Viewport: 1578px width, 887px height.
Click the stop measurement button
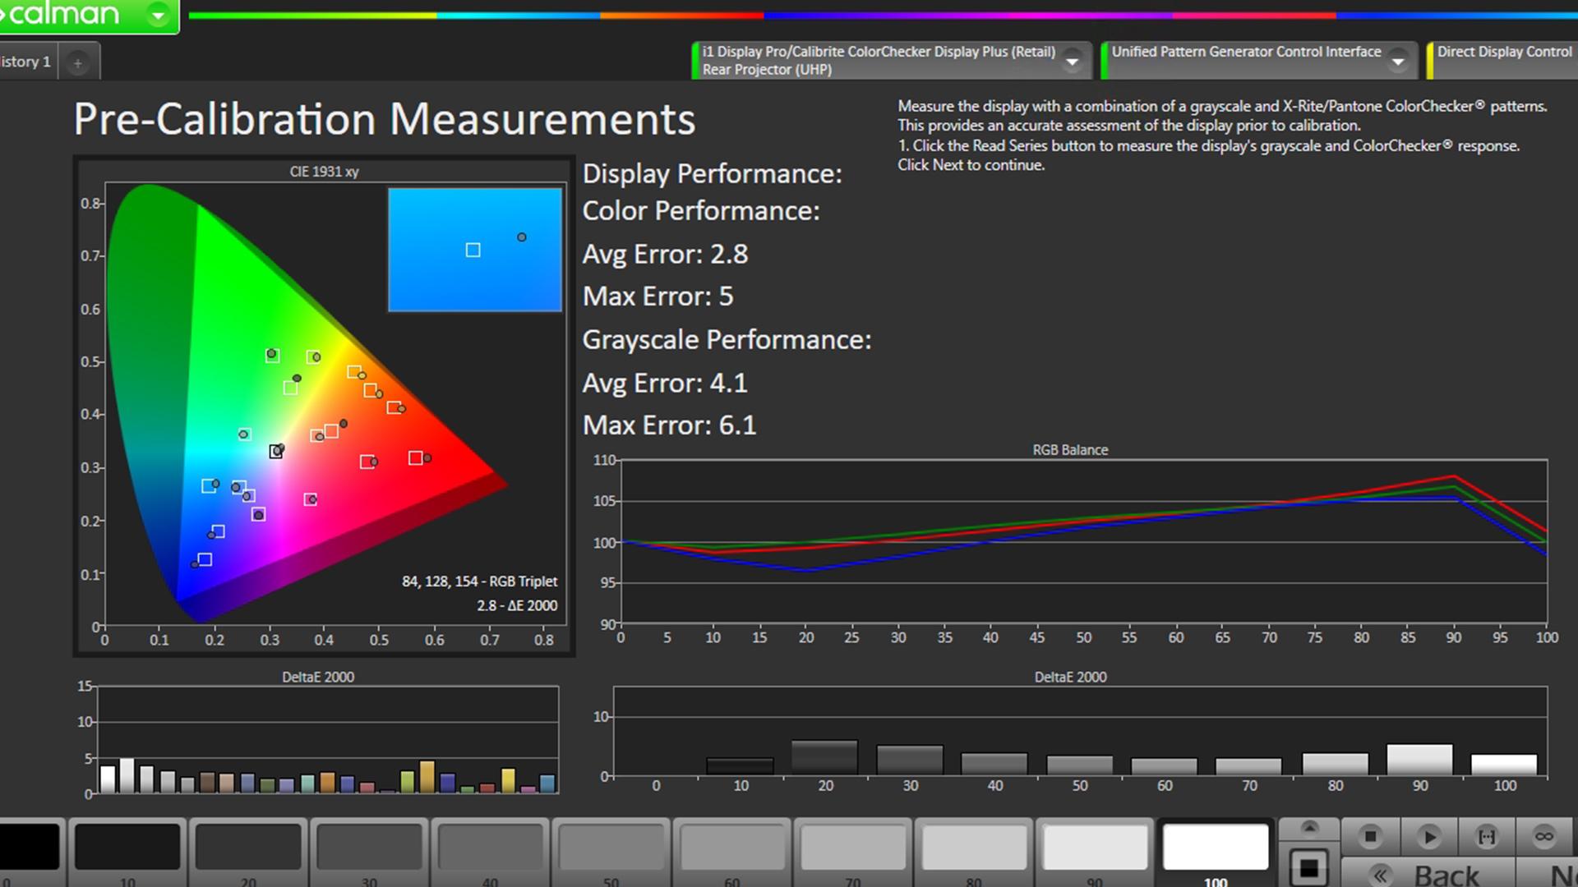(1370, 837)
